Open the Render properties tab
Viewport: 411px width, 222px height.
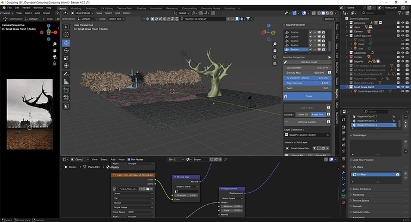(343, 127)
